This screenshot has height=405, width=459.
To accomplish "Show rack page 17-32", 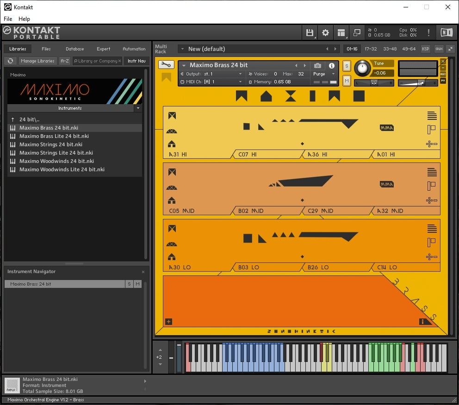I will coord(371,49).
